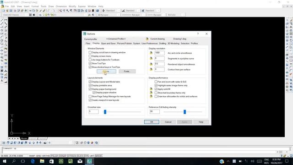293x165 pixels.
Task: Toggle ORTHO mode in status bar
Action: 46,156
